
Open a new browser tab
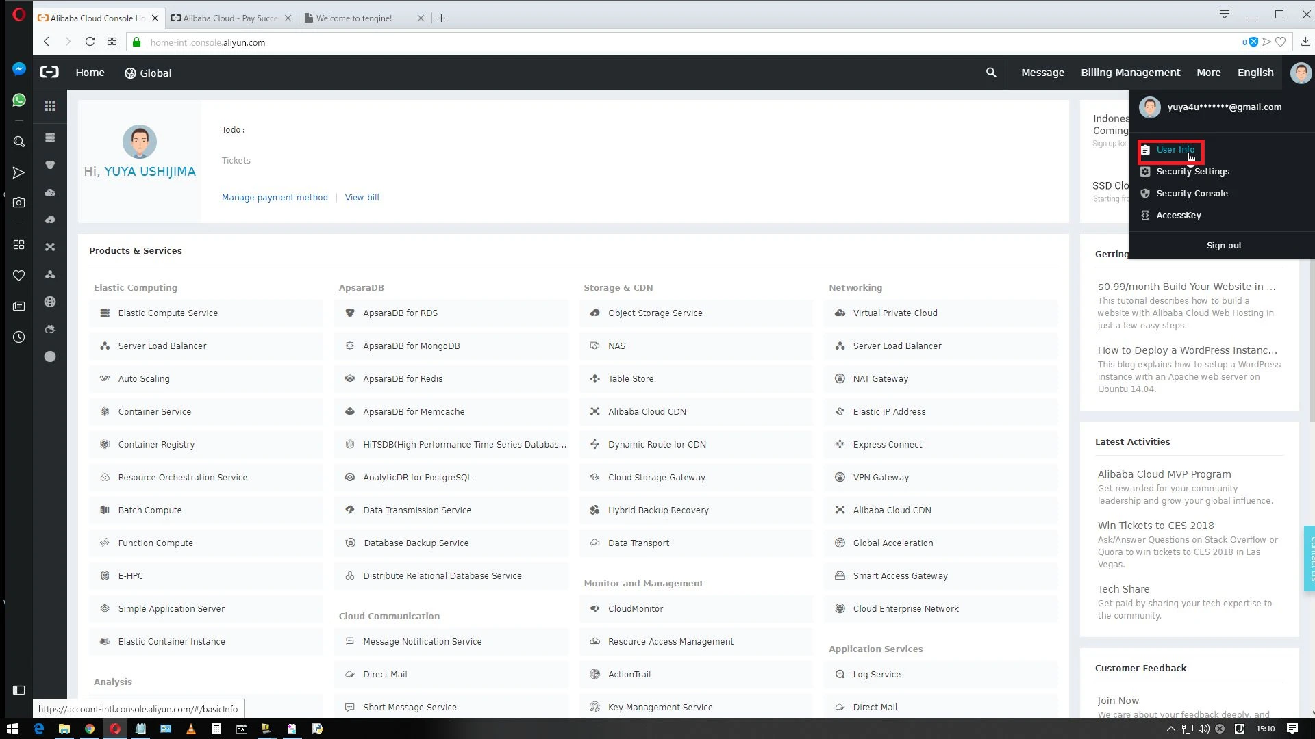coord(442,18)
